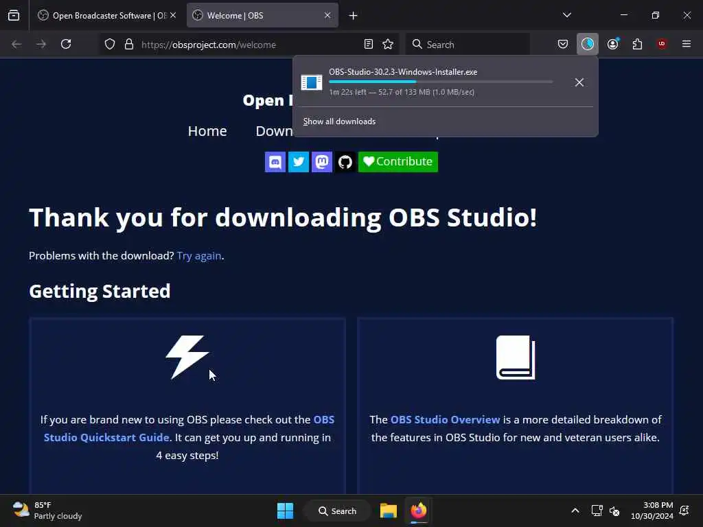
Task: Open the muted volume tray icon
Action: coord(614,511)
